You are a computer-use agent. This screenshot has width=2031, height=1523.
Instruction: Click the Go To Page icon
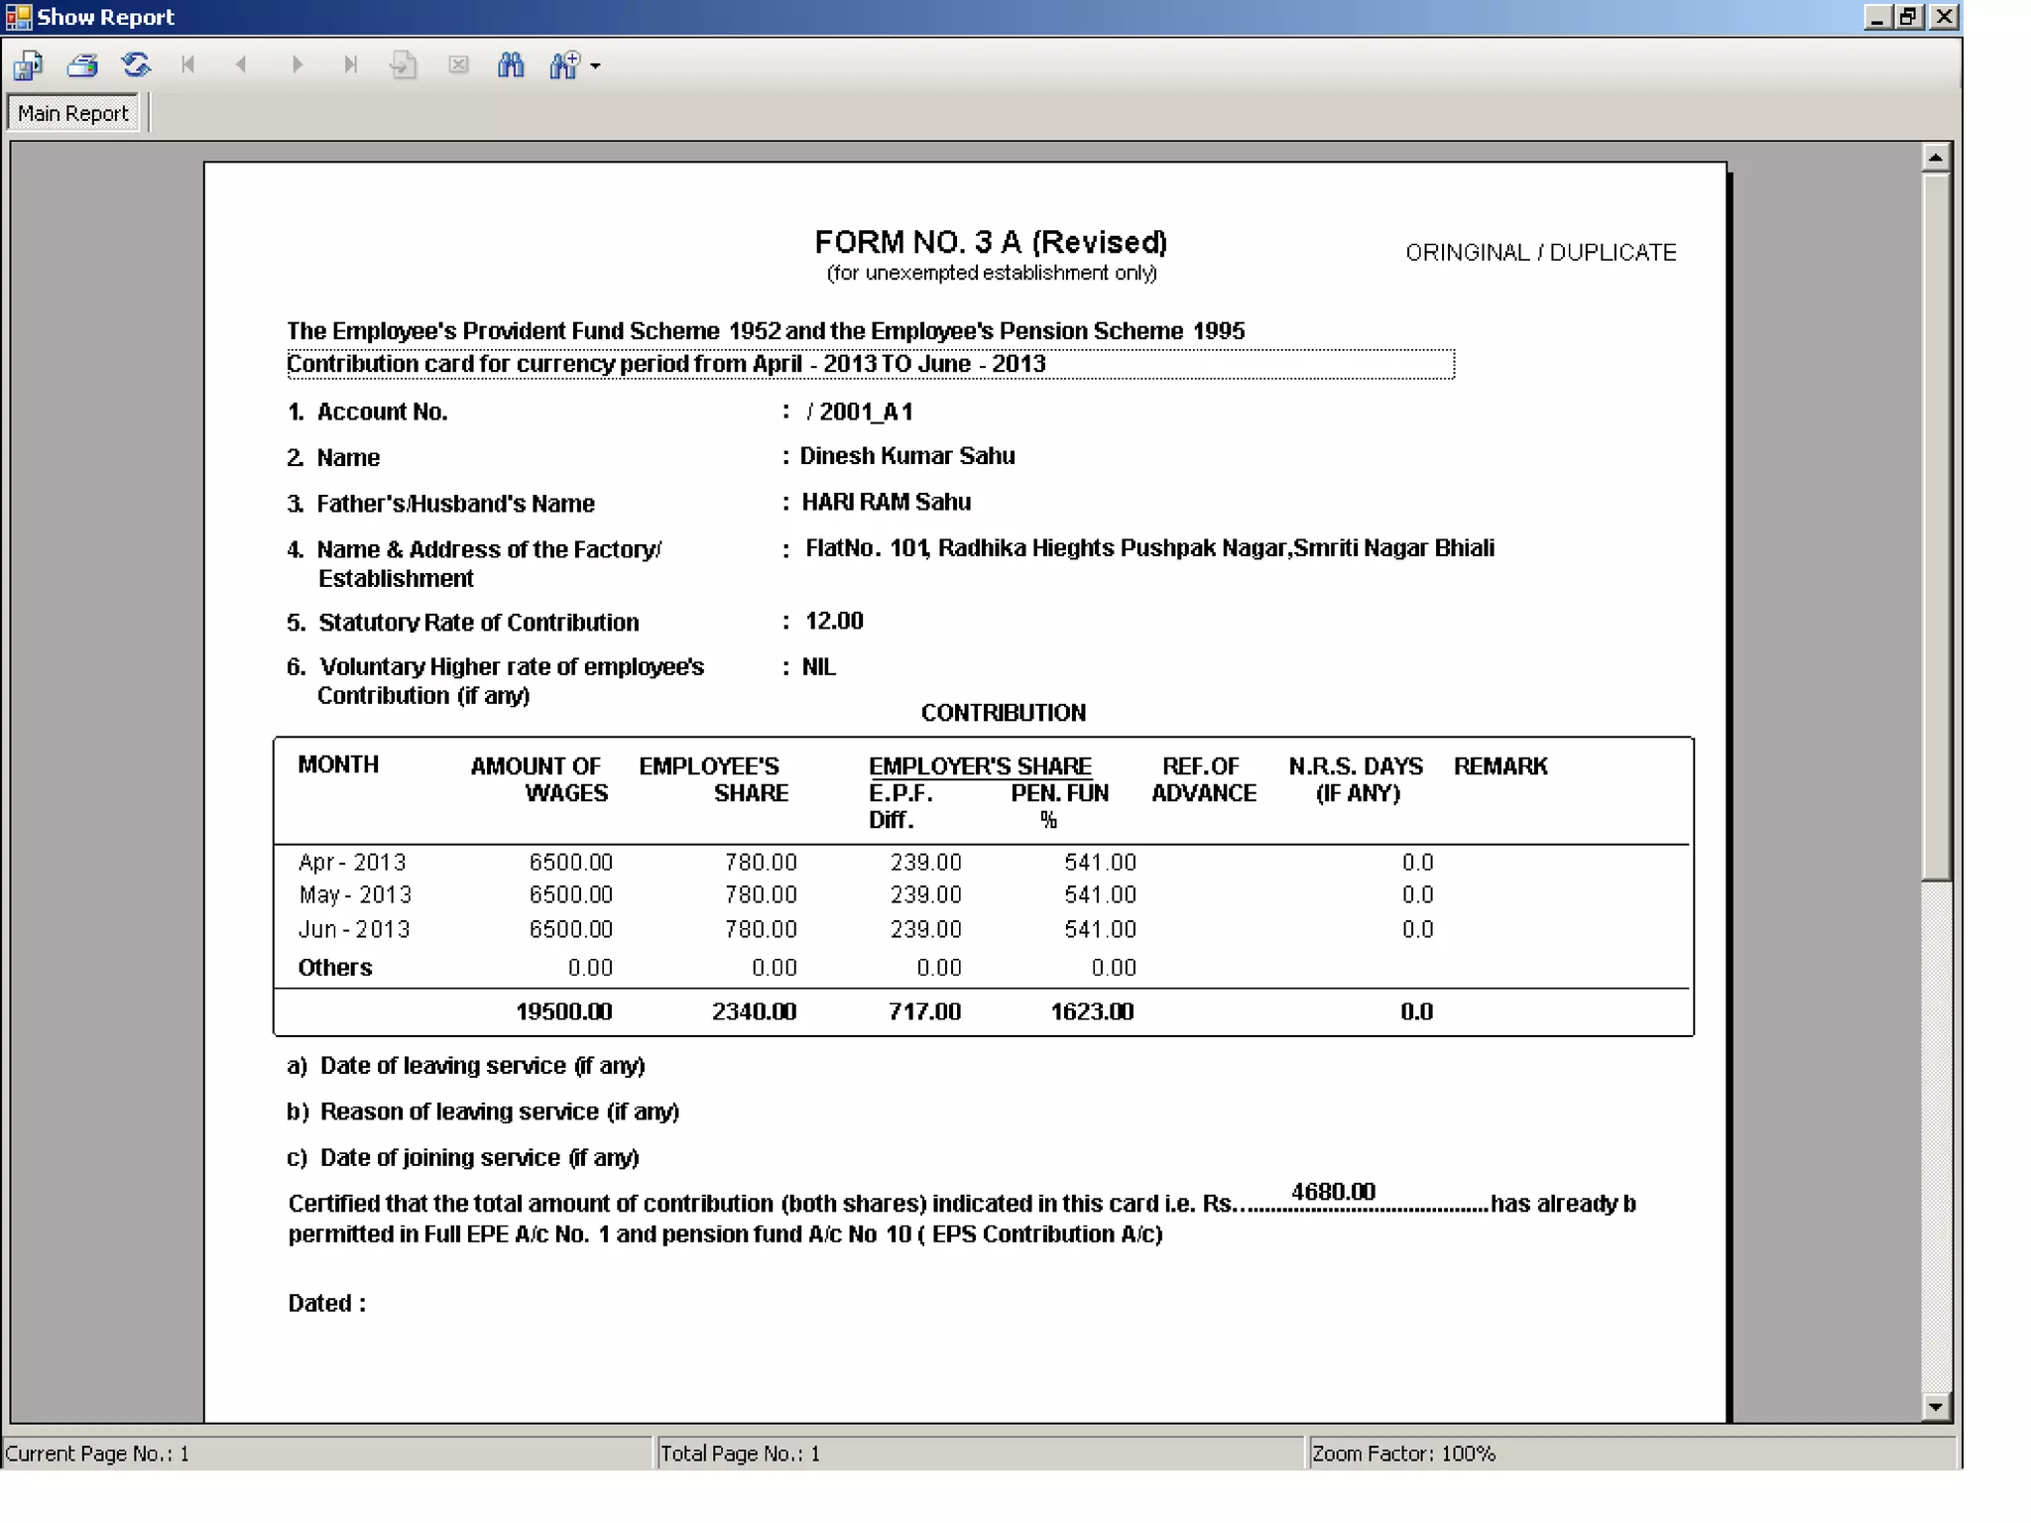[403, 65]
